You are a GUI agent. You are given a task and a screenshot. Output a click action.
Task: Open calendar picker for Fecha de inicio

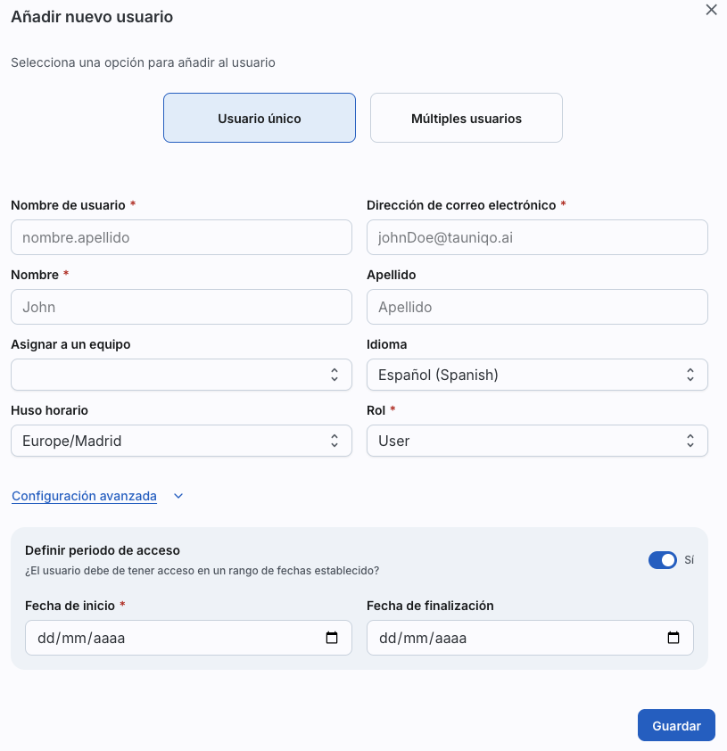click(x=332, y=638)
